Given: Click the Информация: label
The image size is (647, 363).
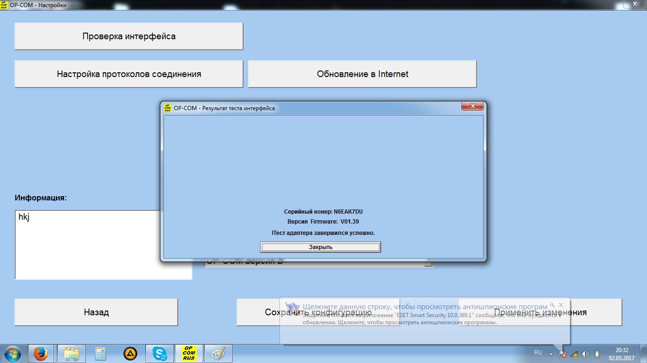Looking at the screenshot, I should (x=41, y=198).
